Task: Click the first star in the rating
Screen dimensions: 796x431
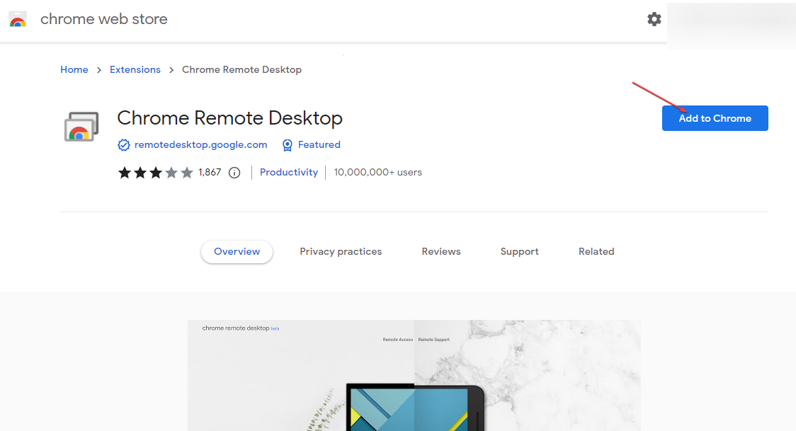Action: click(123, 172)
